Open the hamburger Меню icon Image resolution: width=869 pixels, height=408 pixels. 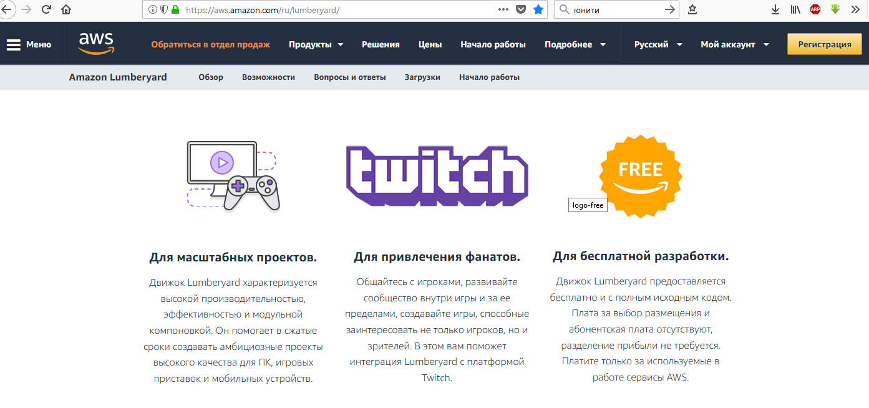tap(14, 44)
